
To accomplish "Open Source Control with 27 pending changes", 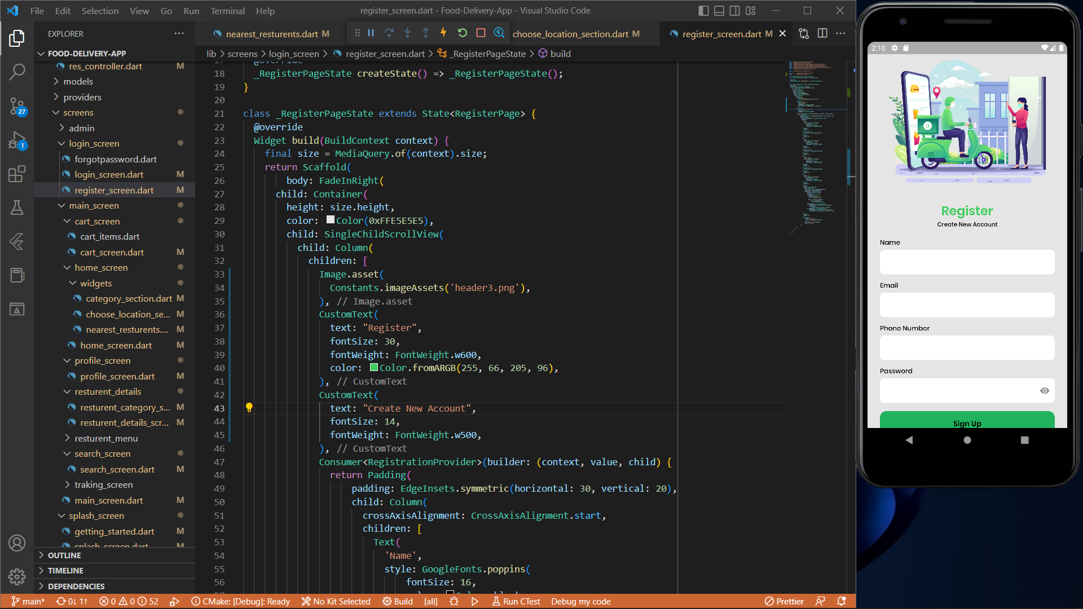I will 17,107.
